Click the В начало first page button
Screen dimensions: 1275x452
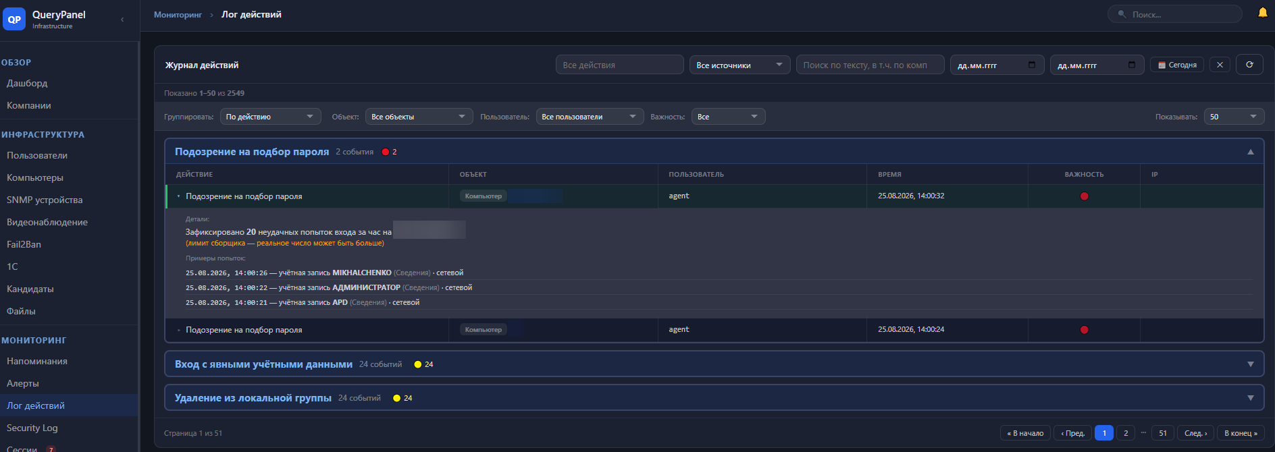tap(1025, 433)
